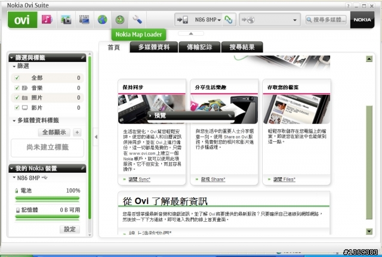
Task: Pin the 篩選與標籤 panel header icon
Action: point(82,57)
